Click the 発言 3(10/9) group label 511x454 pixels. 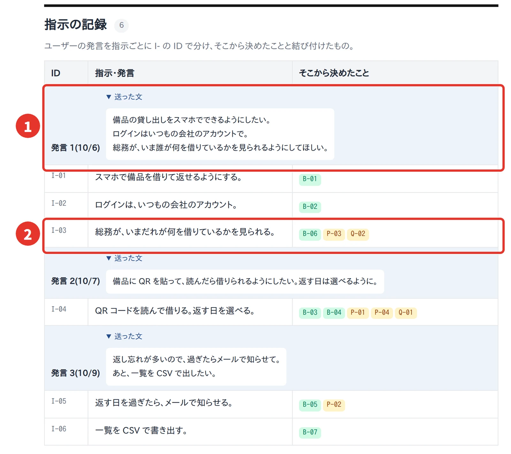[x=76, y=373]
